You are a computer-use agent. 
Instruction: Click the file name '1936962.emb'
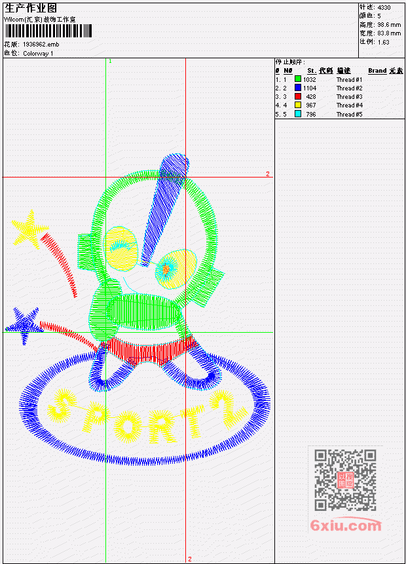41,45
